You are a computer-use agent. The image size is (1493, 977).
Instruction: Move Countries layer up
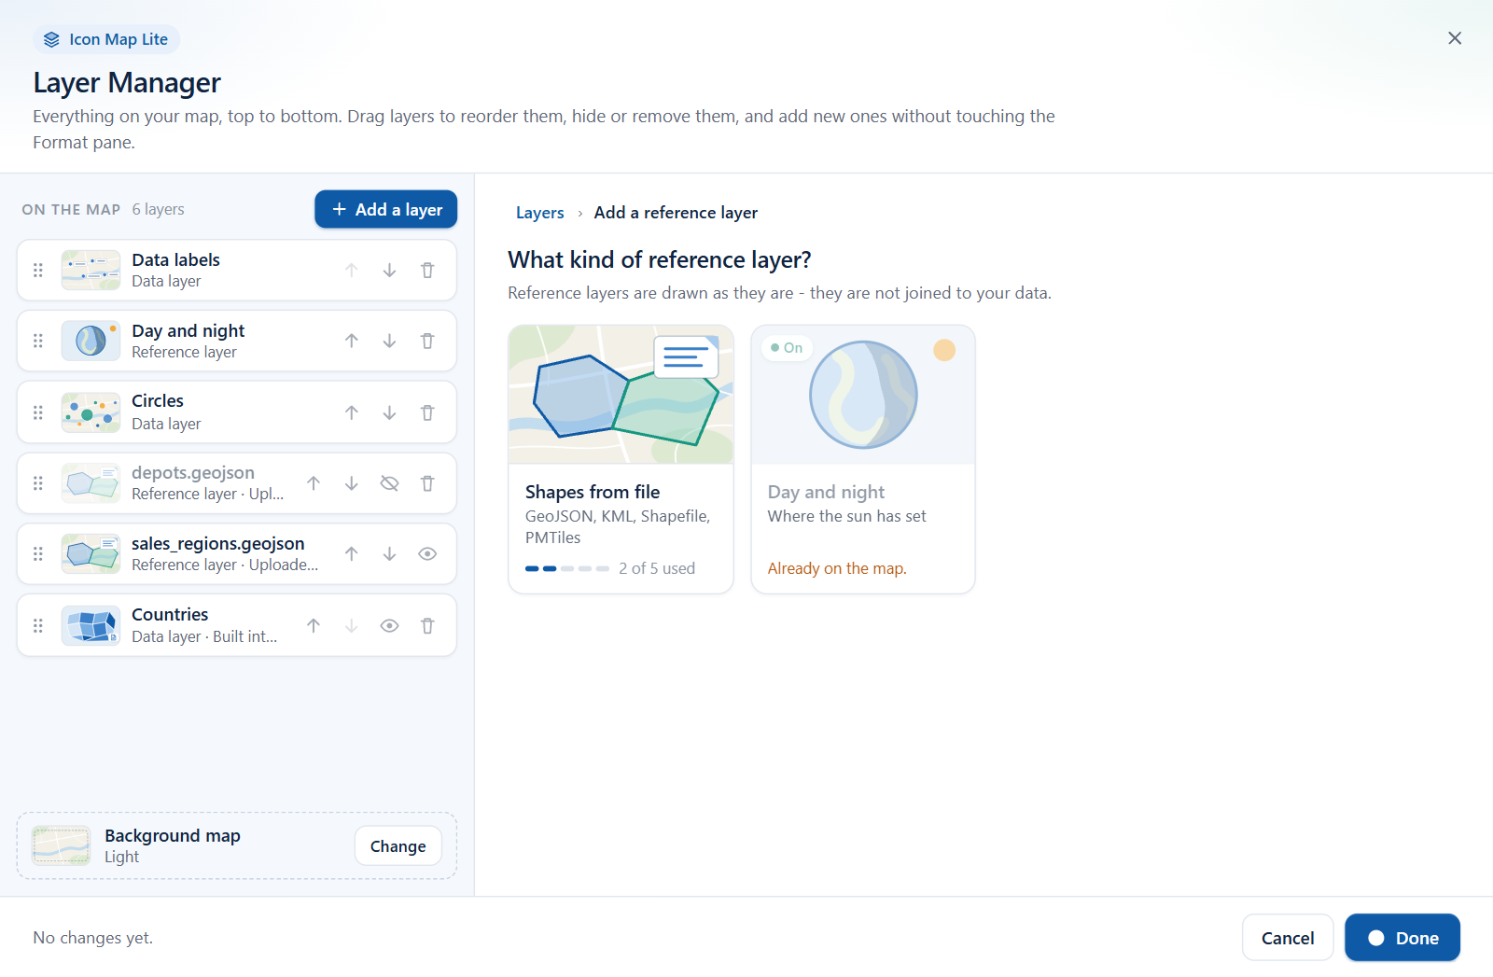pyautogui.click(x=314, y=626)
